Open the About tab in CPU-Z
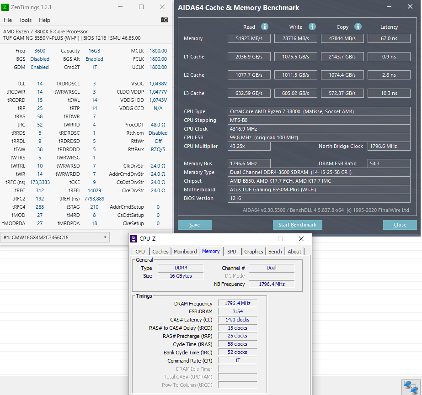This screenshot has height=395, width=422. [x=294, y=252]
